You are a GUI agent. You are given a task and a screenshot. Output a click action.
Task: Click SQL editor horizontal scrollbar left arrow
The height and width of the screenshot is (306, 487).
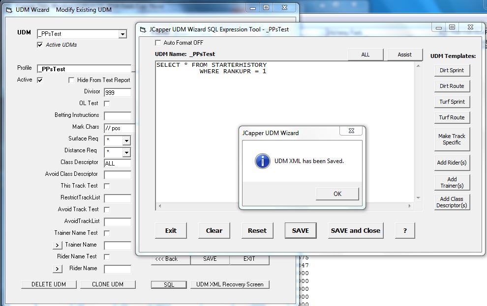(x=160, y=206)
